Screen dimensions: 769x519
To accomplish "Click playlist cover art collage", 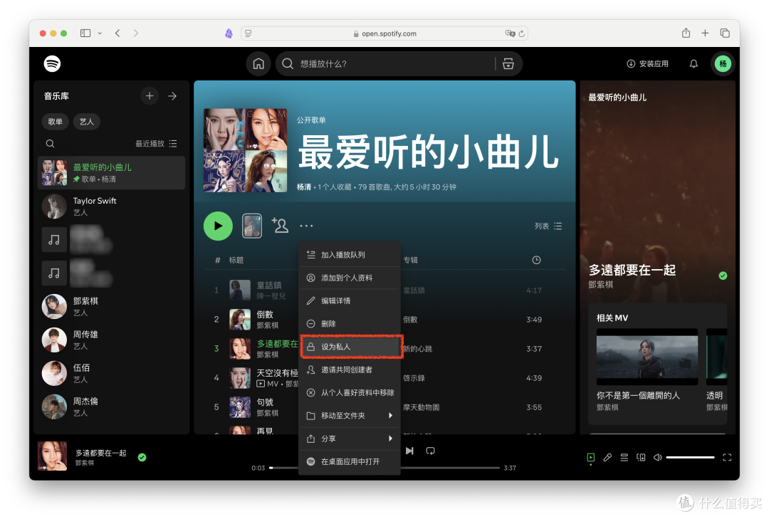I will [x=245, y=150].
